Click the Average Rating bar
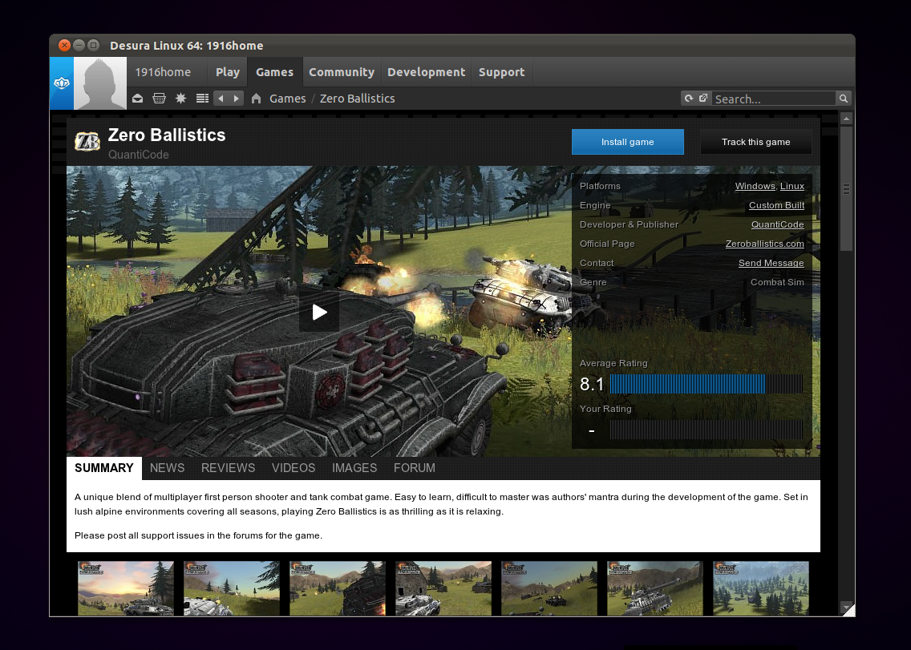This screenshot has width=911, height=650. (x=707, y=384)
